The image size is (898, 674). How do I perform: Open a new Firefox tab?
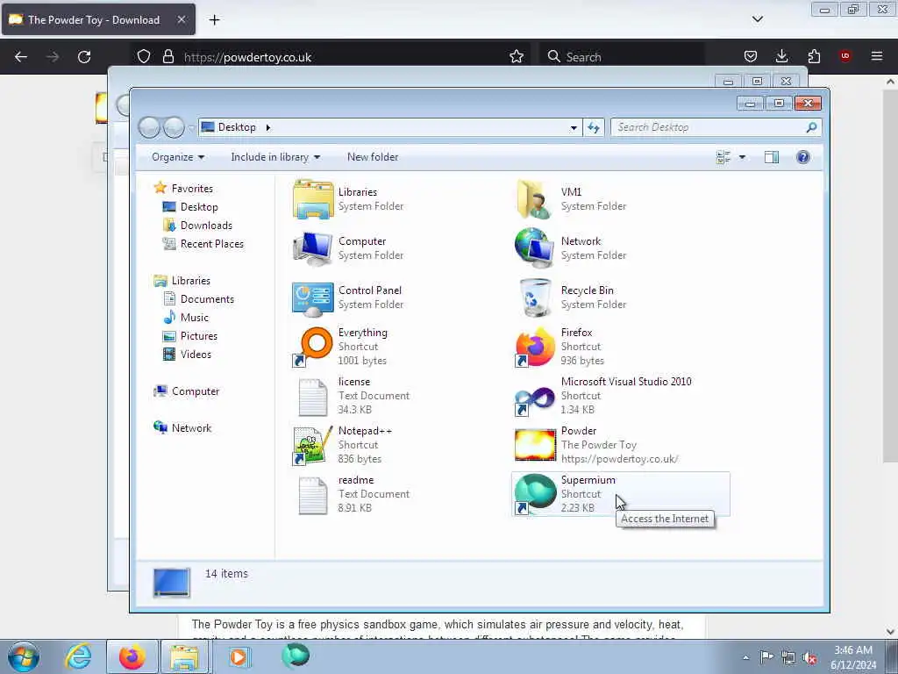(214, 20)
